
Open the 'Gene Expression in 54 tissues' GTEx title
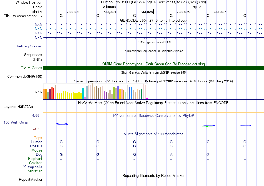pyautogui.click(x=153, y=81)
